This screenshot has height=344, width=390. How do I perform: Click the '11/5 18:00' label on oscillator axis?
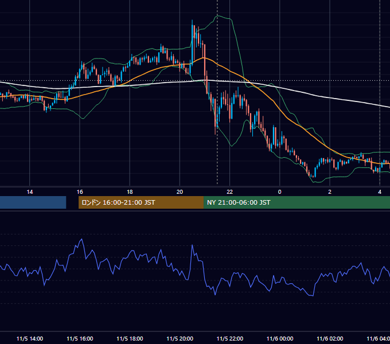[130, 339]
